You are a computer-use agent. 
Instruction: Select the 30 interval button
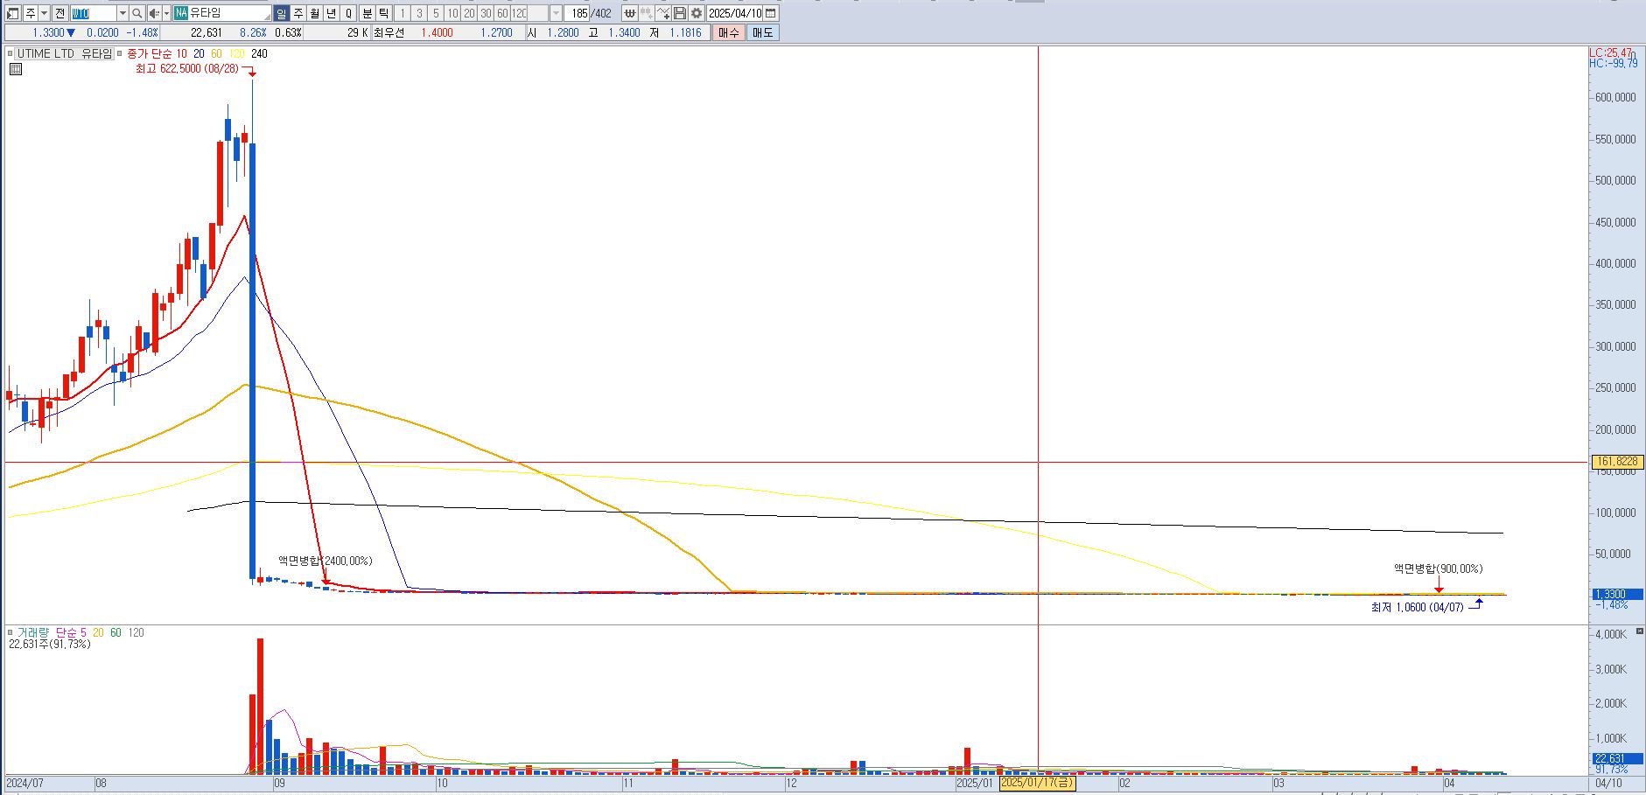(x=486, y=13)
